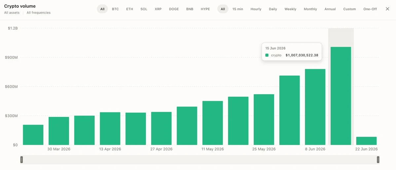Show the Monthly frequency
Image resolution: width=396 pixels, height=170 pixels.
(x=310, y=9)
